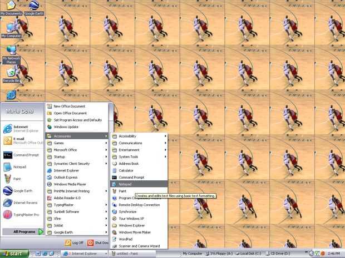Open Scanner and Camera Wizard
Screen dimensions: 345x258
(x=139, y=246)
